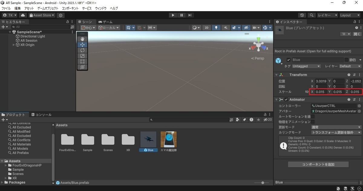363x191 pixels.
Task: Open the TK account dropdown
Action: tap(10, 15)
